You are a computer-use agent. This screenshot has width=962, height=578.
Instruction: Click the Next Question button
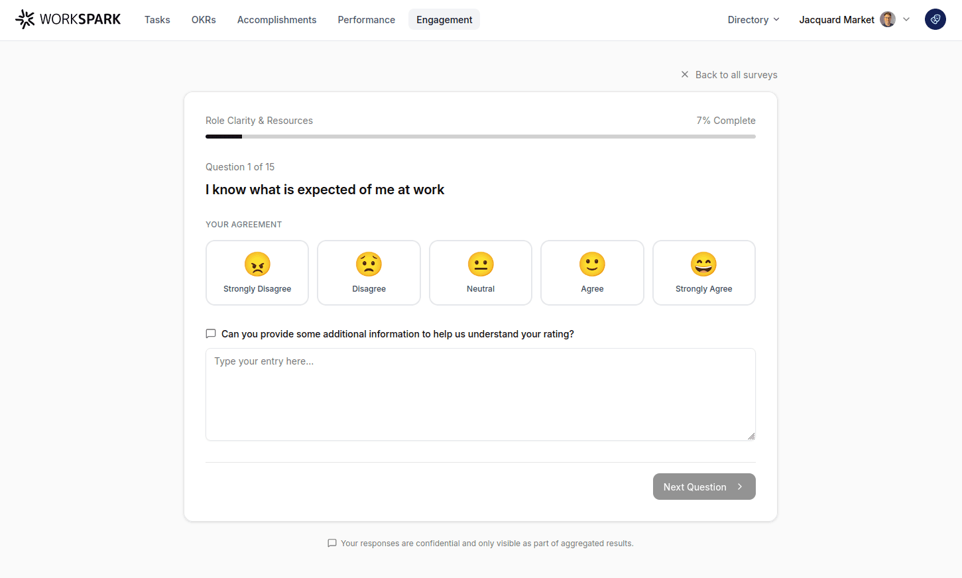pyautogui.click(x=695, y=487)
